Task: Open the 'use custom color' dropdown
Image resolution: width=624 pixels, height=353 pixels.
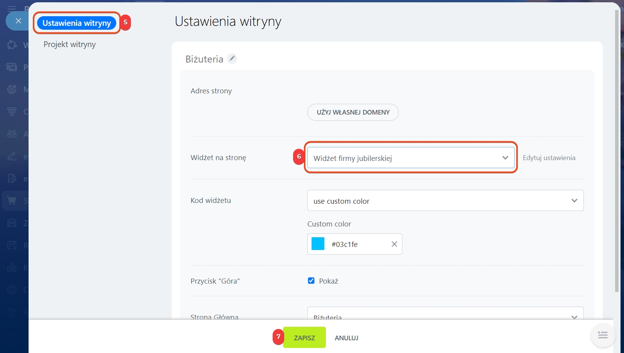Action: pyautogui.click(x=445, y=201)
